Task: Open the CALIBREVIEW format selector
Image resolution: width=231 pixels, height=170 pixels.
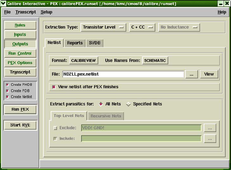Action: coord(84,61)
